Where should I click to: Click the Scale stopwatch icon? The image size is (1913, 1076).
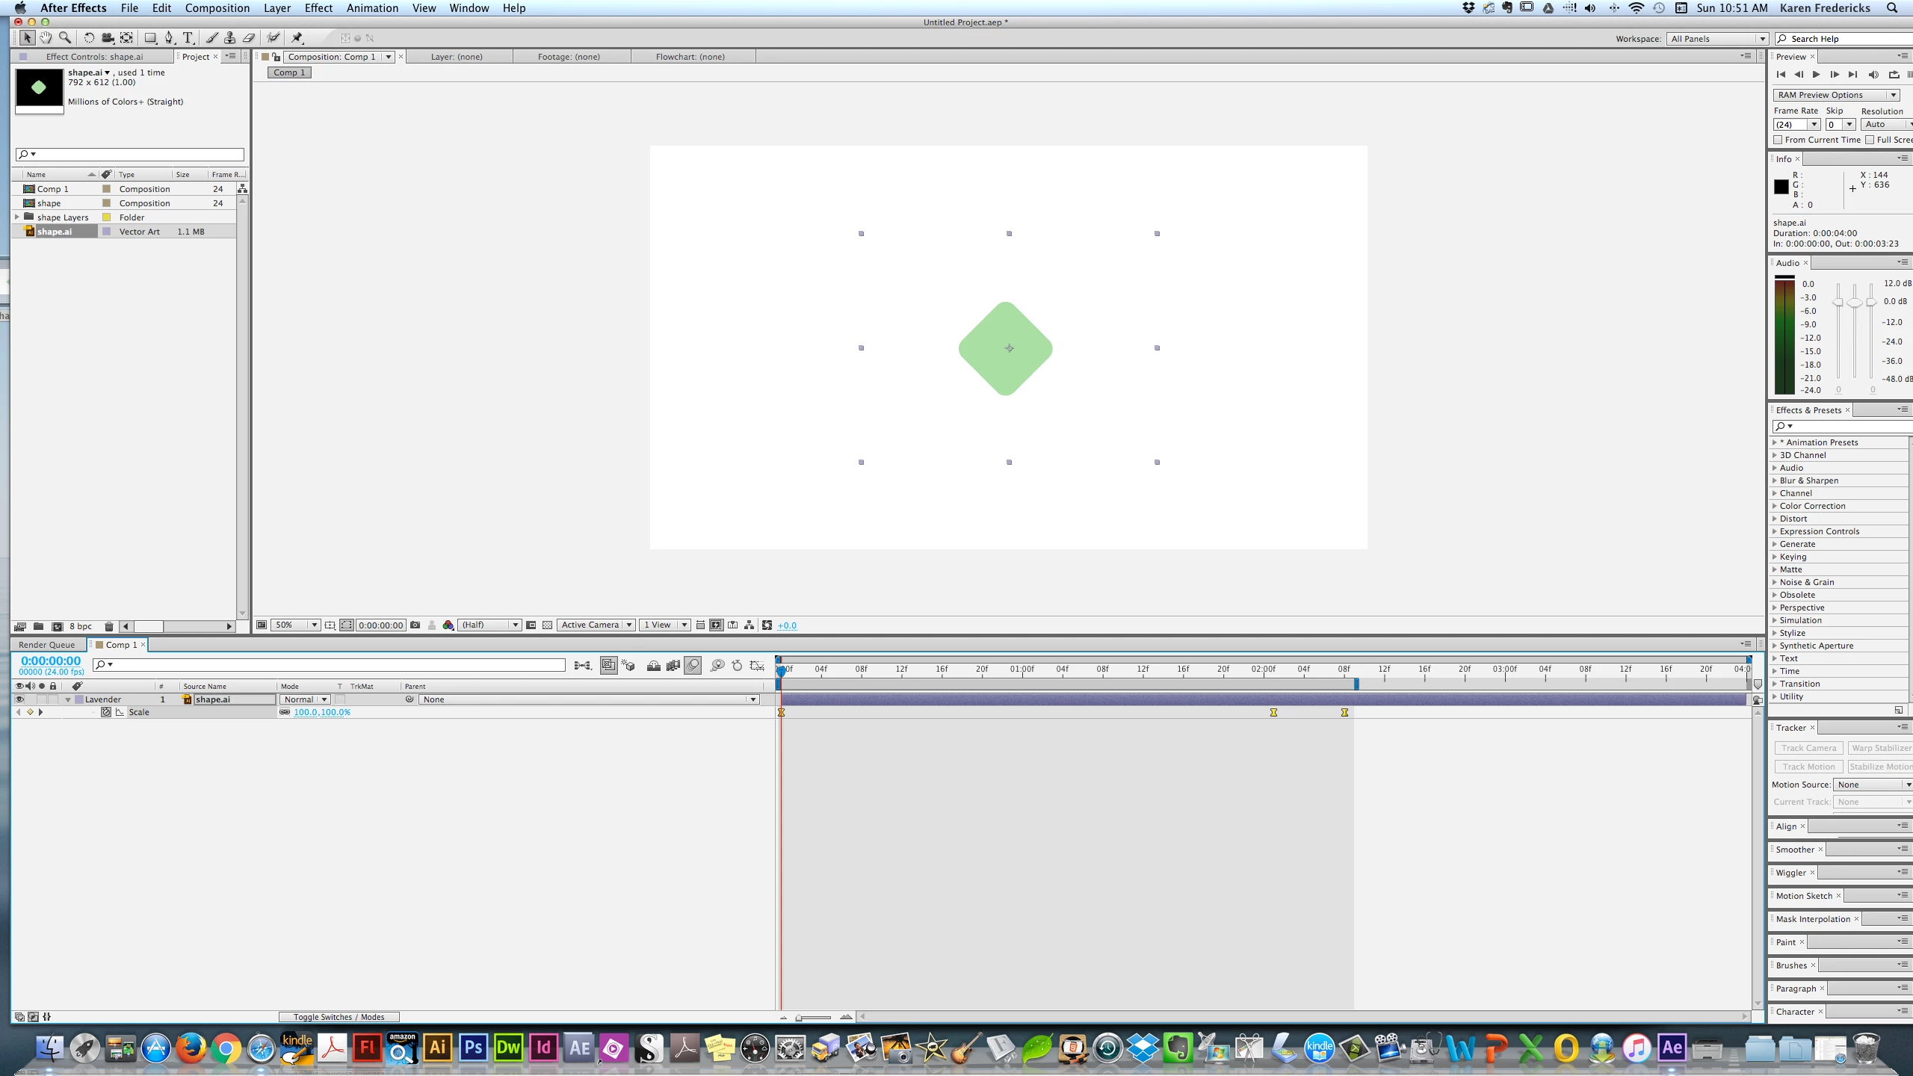coord(106,712)
